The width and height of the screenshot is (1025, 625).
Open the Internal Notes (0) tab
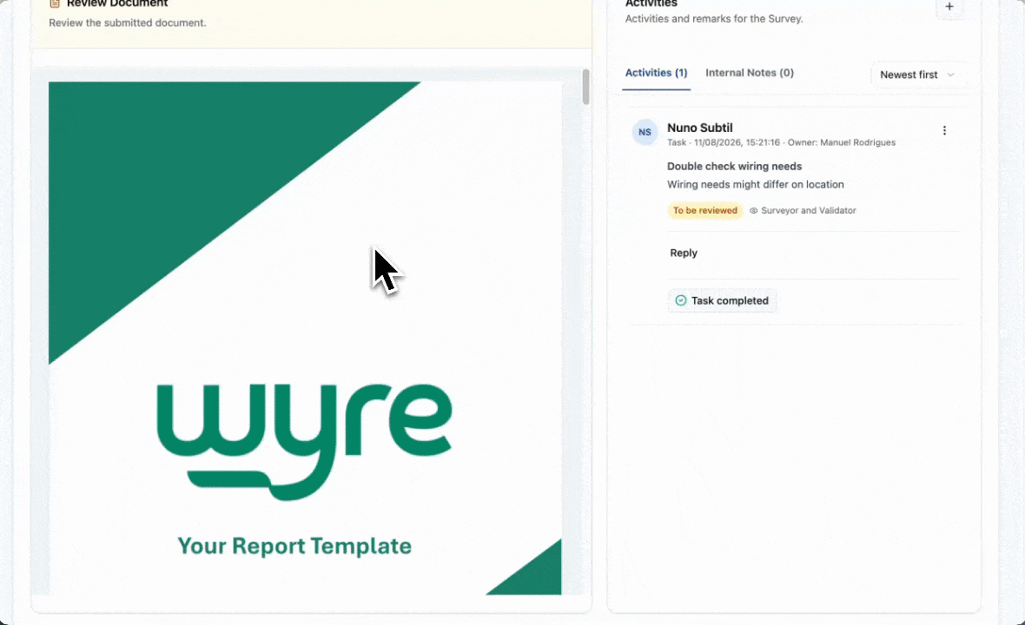(749, 73)
